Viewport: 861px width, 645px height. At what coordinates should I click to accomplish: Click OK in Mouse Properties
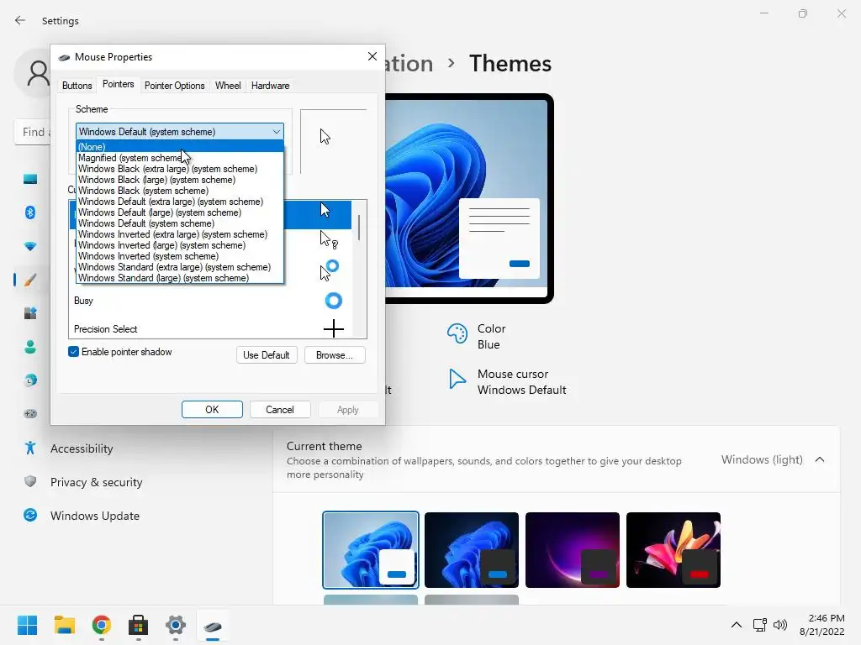click(x=212, y=409)
